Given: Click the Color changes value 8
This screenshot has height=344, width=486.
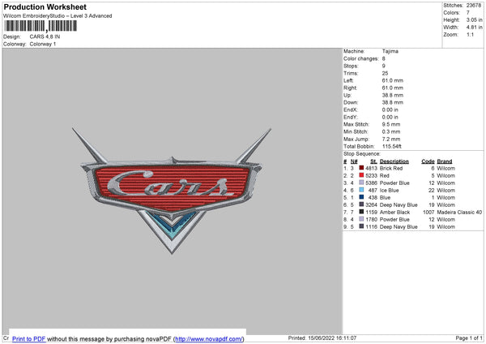Looking at the screenshot, I should (384, 58).
